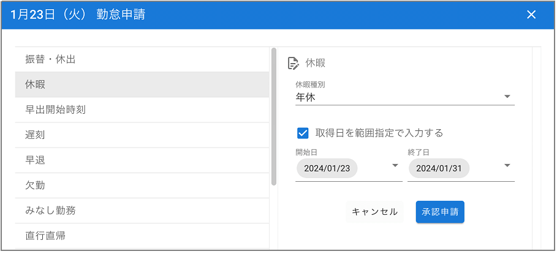Select the 欠勤 list entry
The height and width of the screenshot is (254, 557).
click(x=142, y=185)
